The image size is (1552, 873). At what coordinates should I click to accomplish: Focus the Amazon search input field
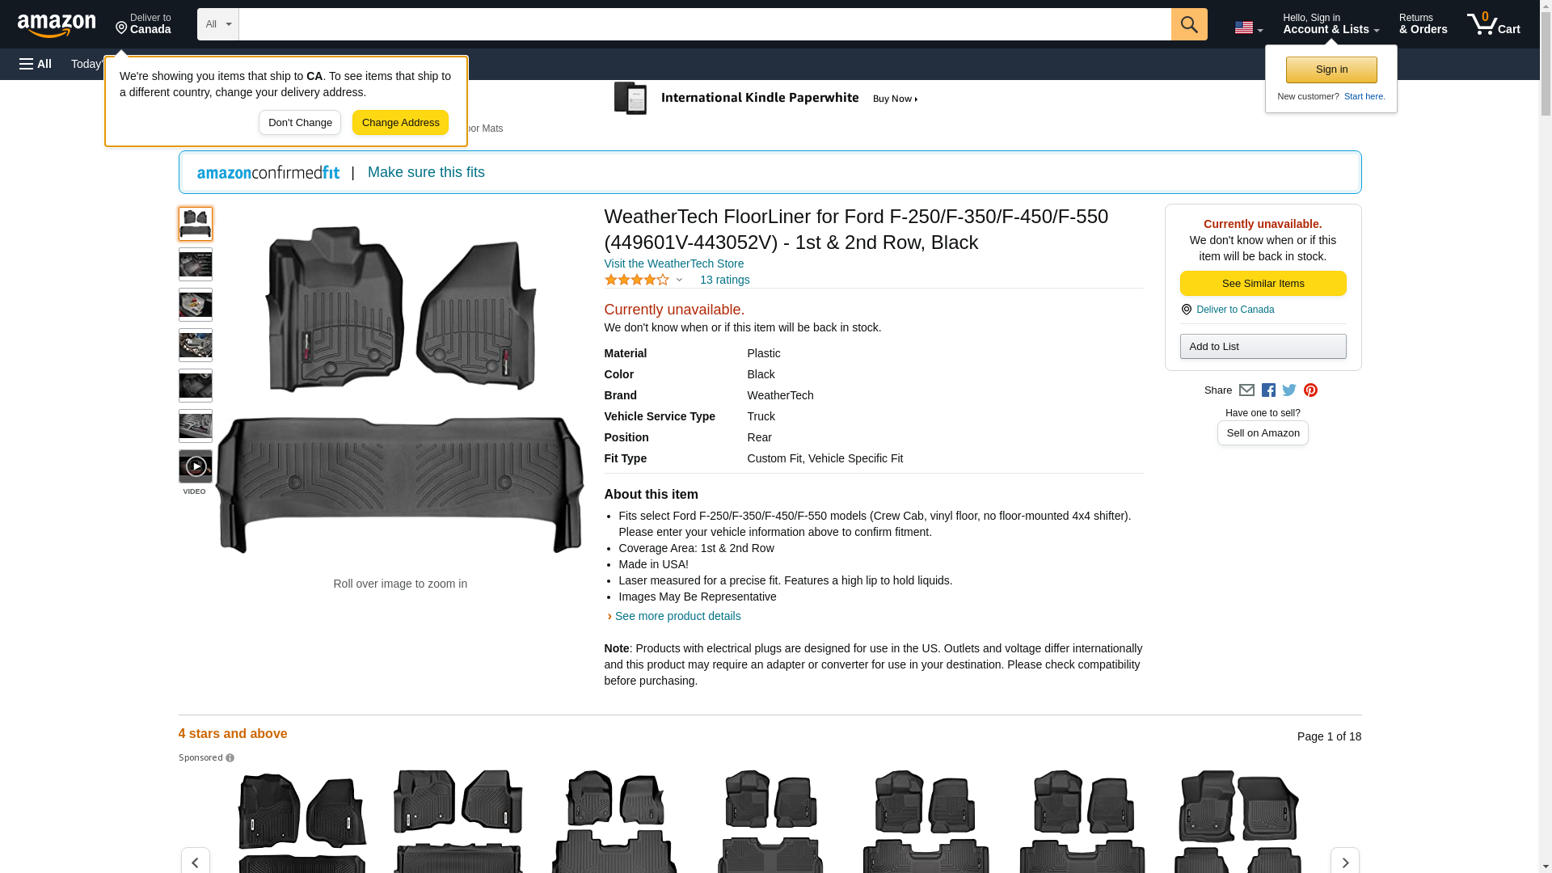click(703, 24)
